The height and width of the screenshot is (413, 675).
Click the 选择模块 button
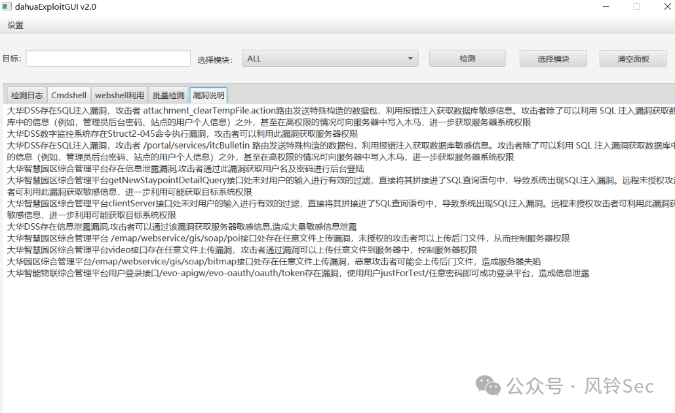tap(553, 58)
